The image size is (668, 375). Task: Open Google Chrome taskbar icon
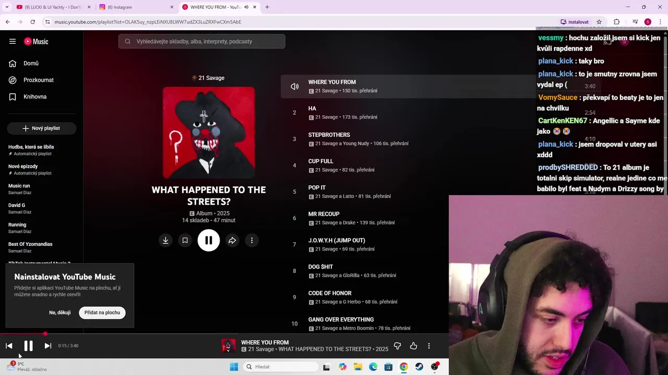[x=403, y=367]
